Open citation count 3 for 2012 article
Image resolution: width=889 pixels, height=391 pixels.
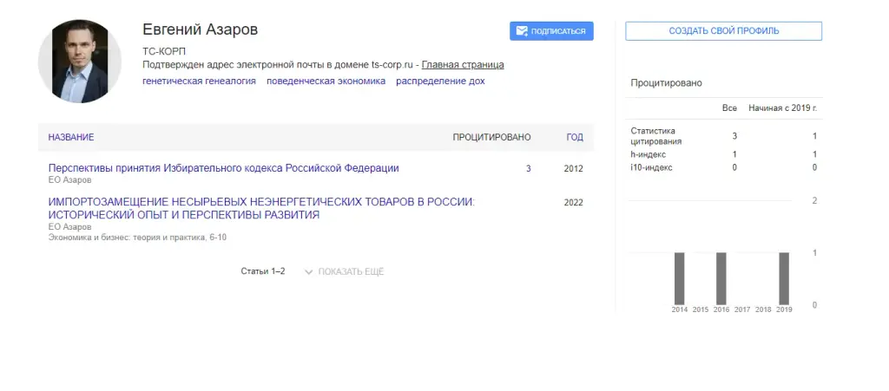pos(529,168)
